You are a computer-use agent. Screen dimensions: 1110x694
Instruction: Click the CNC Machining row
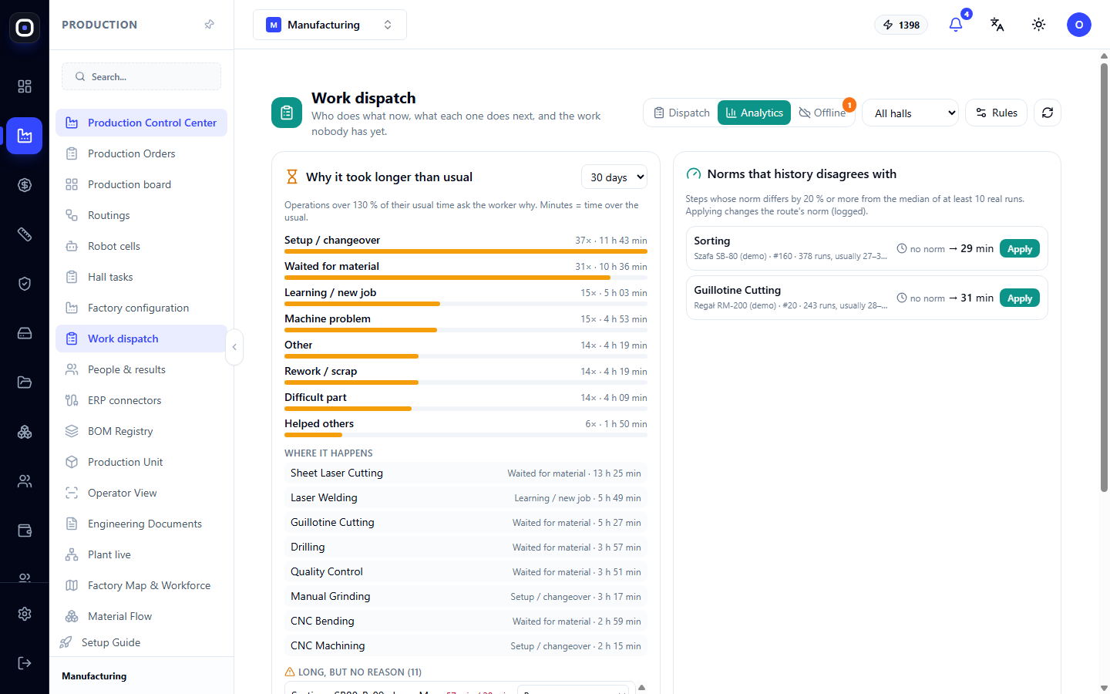(466, 646)
